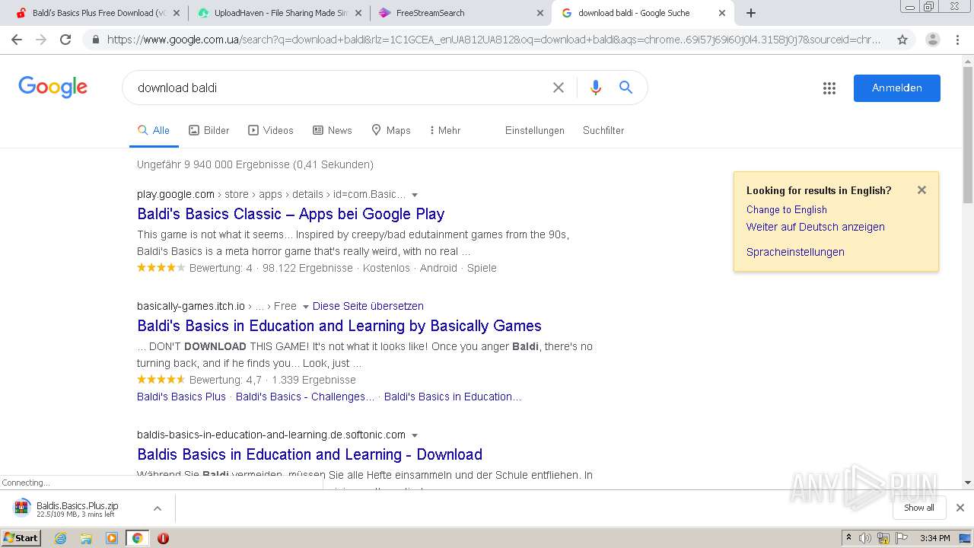
Task: Click Diese Seite übersetzen link
Action: (368, 306)
